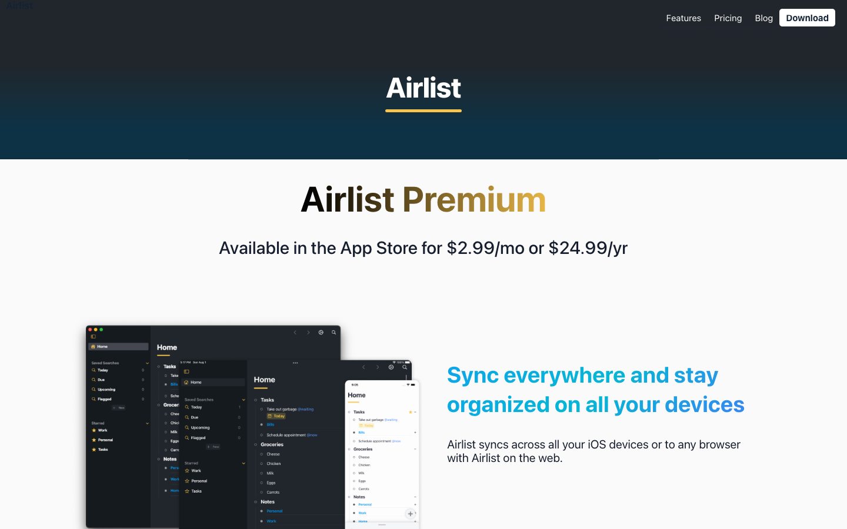This screenshot has height=529, width=847.
Task: Click Work star icon in Mac sidebar
Action: tap(94, 430)
